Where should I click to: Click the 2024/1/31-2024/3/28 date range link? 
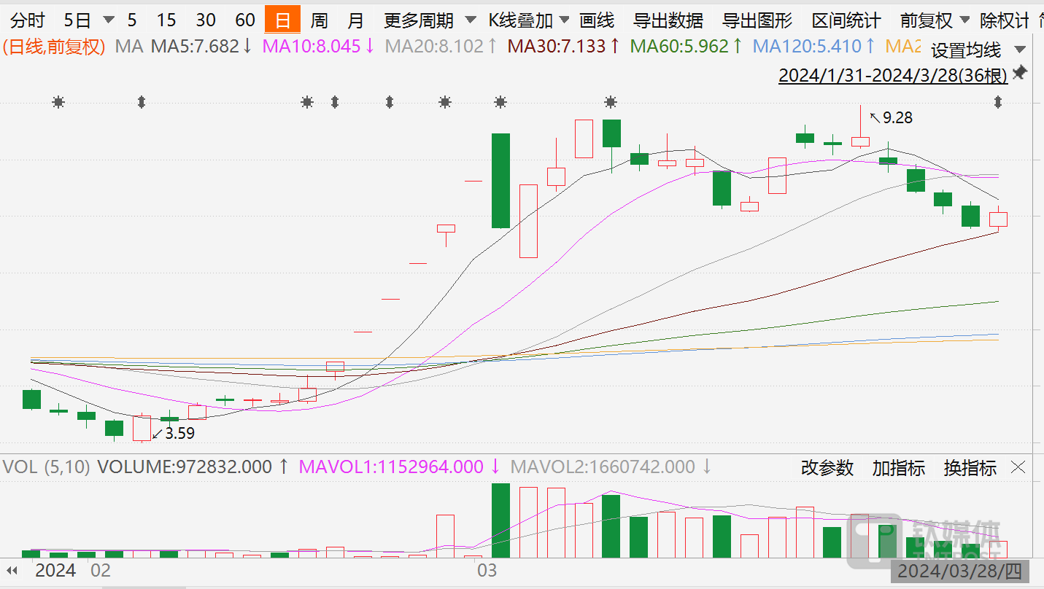892,75
